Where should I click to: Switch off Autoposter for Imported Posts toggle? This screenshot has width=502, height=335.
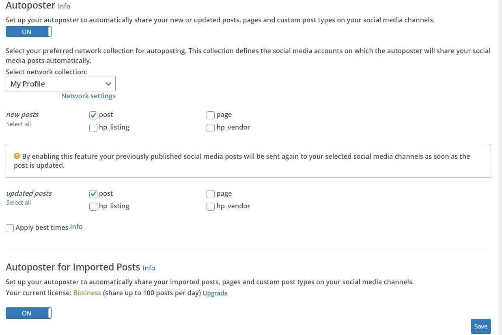click(x=28, y=313)
